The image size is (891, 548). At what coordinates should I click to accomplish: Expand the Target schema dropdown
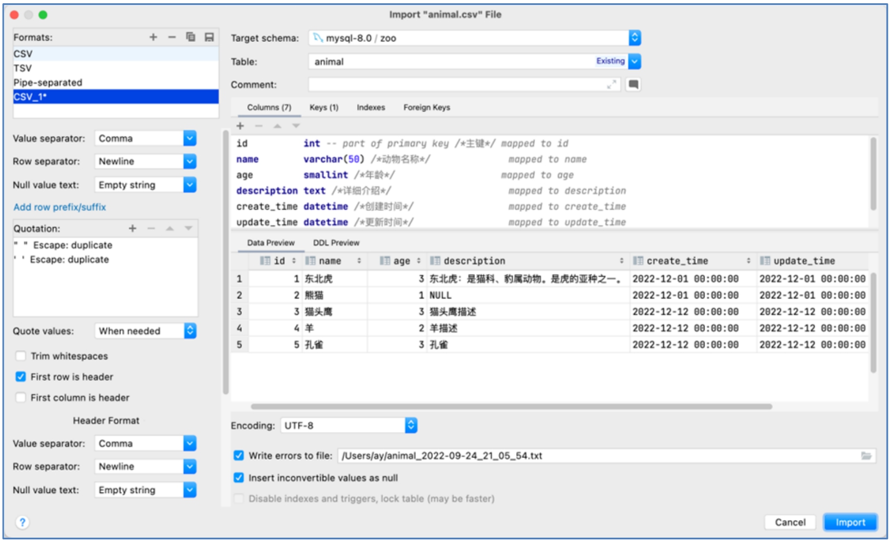pyautogui.click(x=634, y=38)
